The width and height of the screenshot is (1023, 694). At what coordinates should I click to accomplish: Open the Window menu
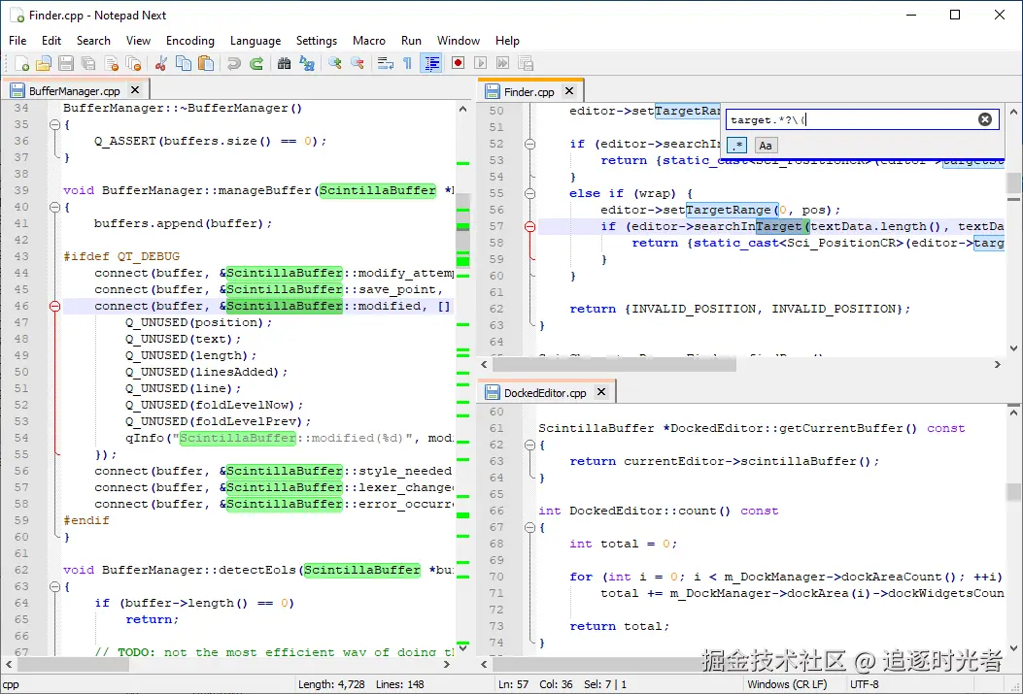(x=458, y=41)
